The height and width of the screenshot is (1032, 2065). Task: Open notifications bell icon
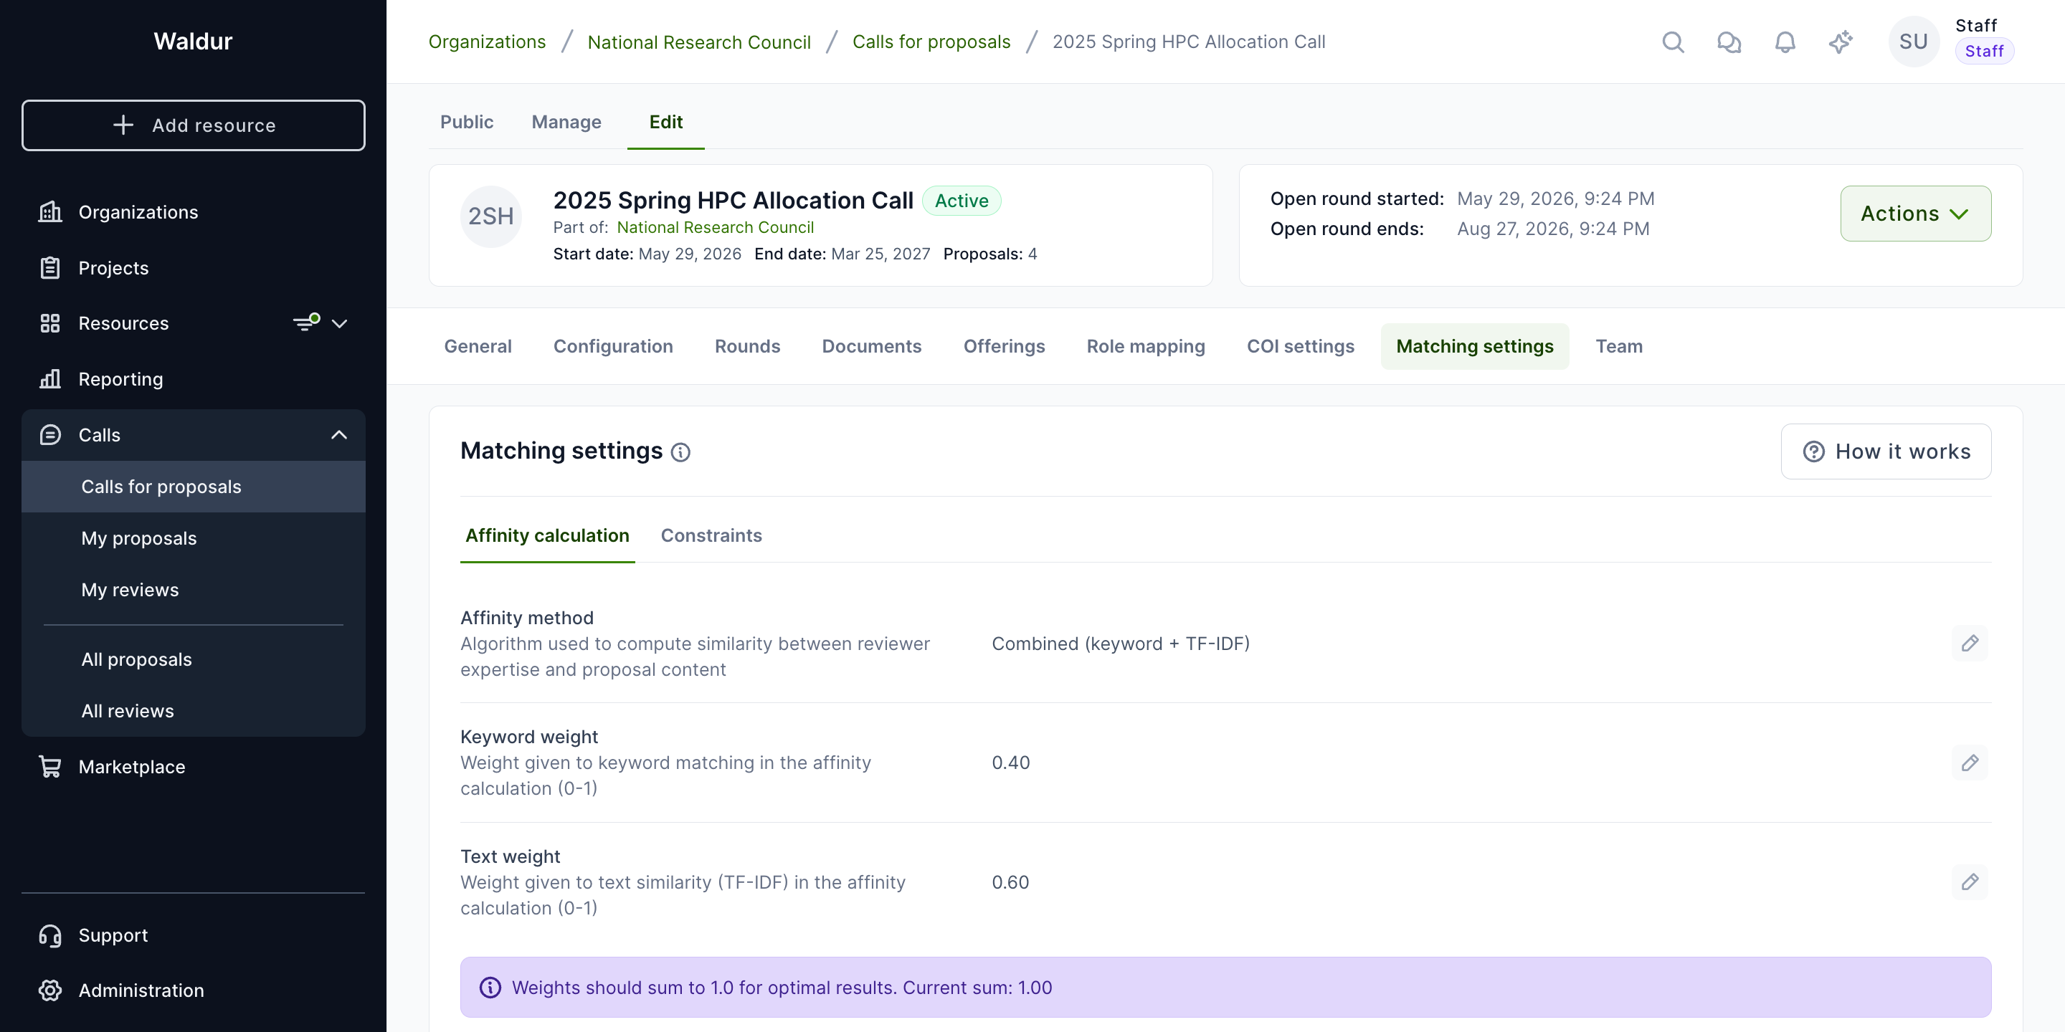pyautogui.click(x=1785, y=42)
